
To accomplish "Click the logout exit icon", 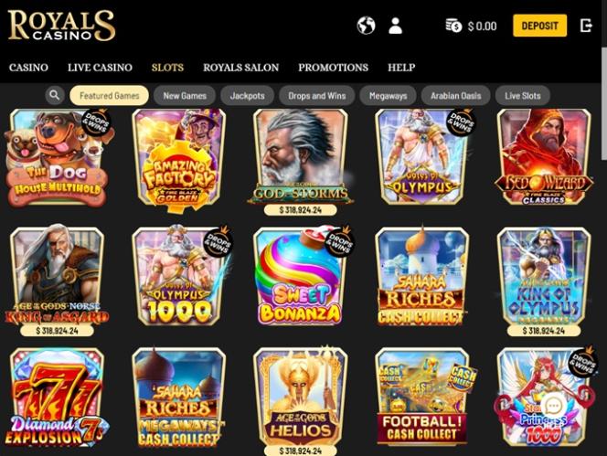I will pyautogui.click(x=586, y=26).
